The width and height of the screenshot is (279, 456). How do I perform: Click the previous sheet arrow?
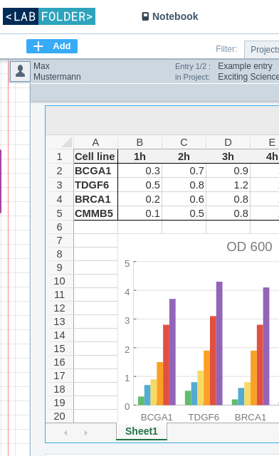click(x=65, y=433)
